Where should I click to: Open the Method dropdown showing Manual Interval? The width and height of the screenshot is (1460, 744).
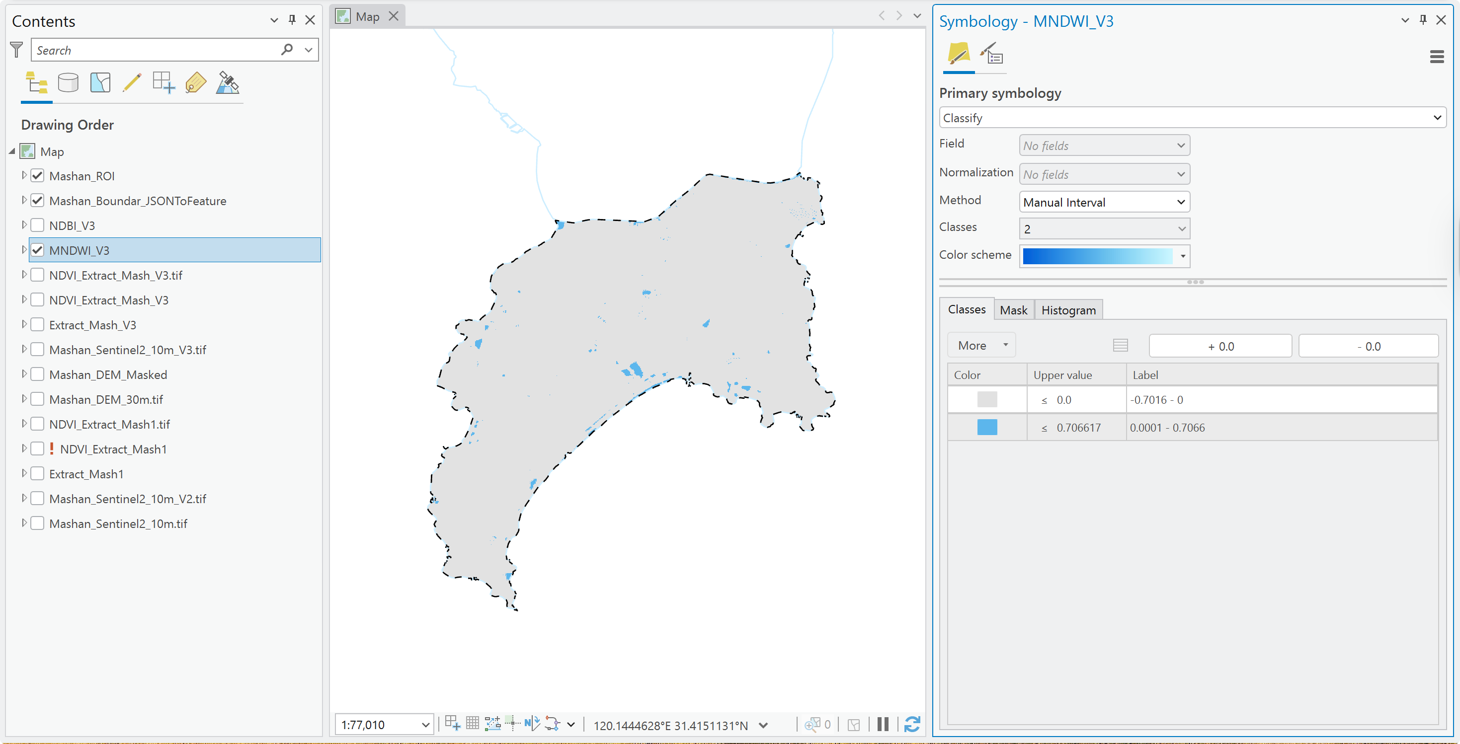(1104, 202)
